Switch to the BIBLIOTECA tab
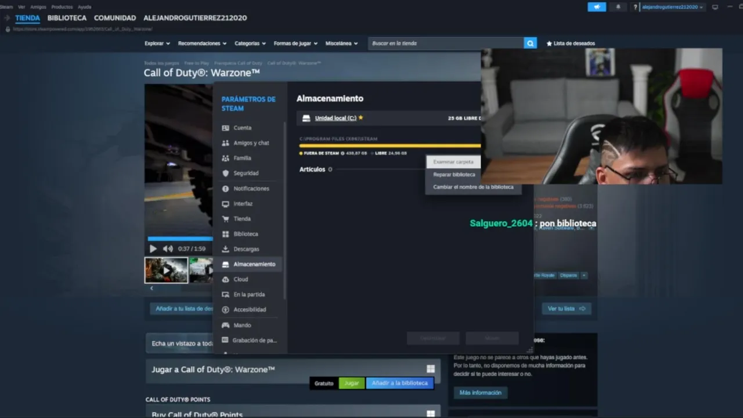Viewport: 743px width, 418px height. [x=67, y=18]
